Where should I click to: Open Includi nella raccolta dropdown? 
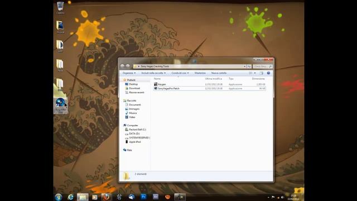coord(153,73)
